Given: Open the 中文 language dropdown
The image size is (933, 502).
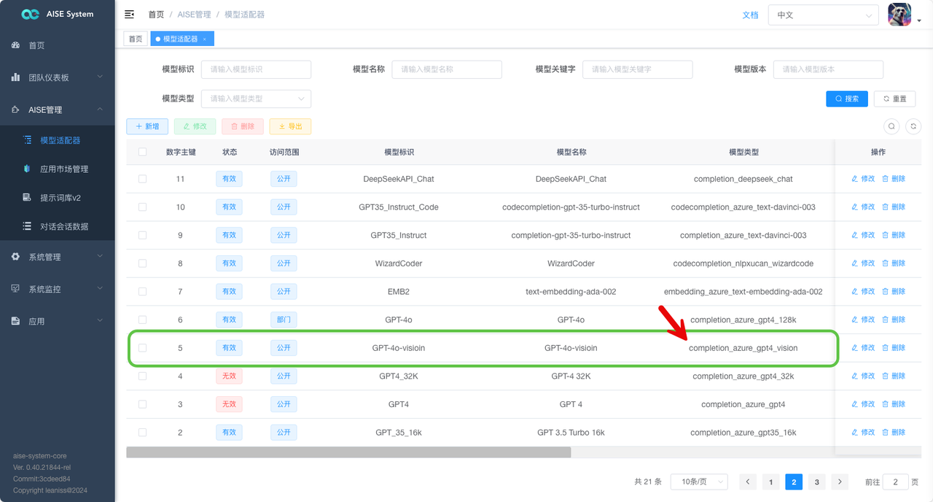Looking at the screenshot, I should [824, 15].
